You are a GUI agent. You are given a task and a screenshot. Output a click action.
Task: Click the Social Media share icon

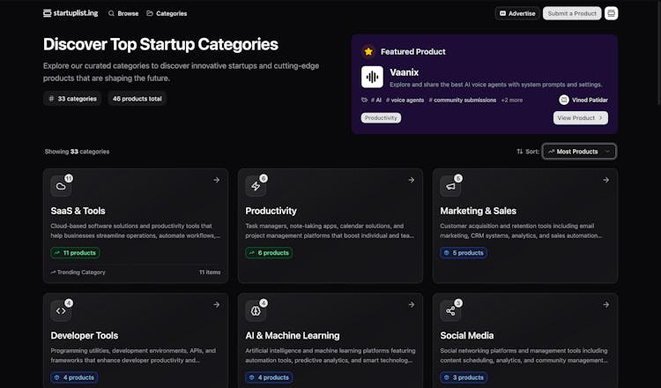click(x=450, y=310)
